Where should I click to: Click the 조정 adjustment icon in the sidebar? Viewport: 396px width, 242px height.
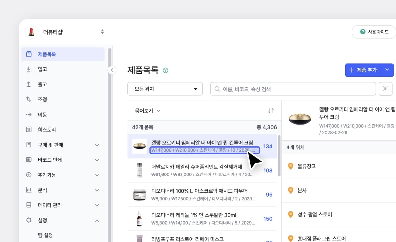tap(29, 99)
